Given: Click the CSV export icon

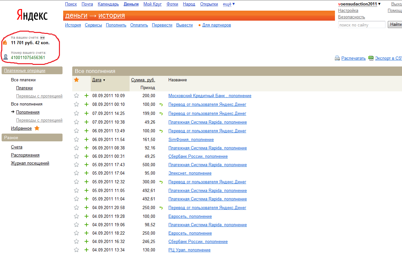Looking at the screenshot, I should (x=371, y=58).
